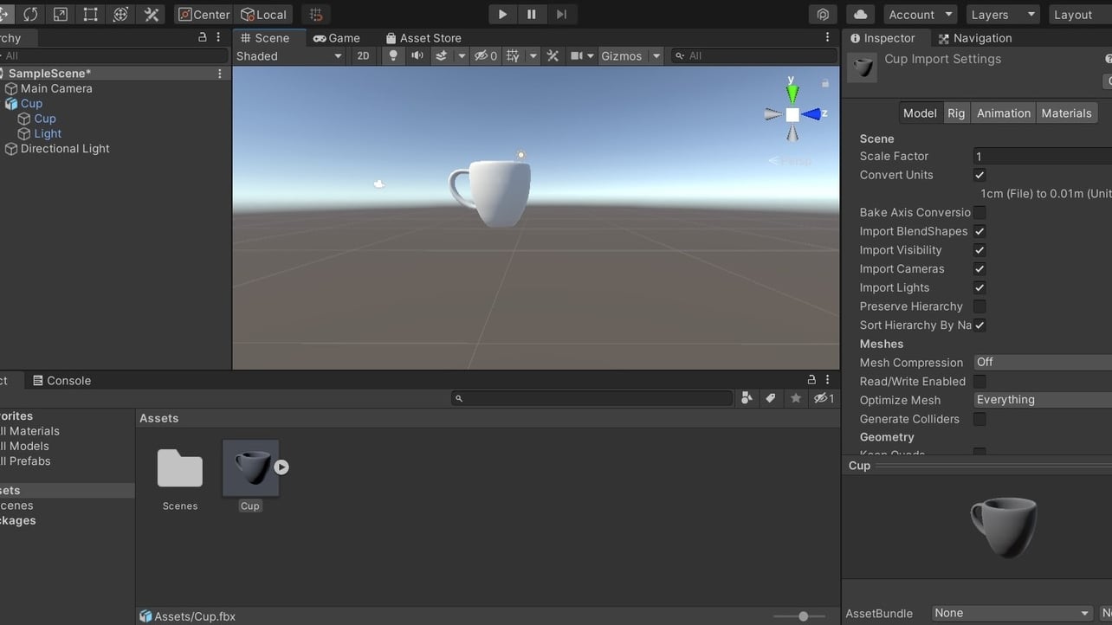The image size is (1112, 625).
Task: Switch the Scene view to 2D mode
Action: (363, 55)
